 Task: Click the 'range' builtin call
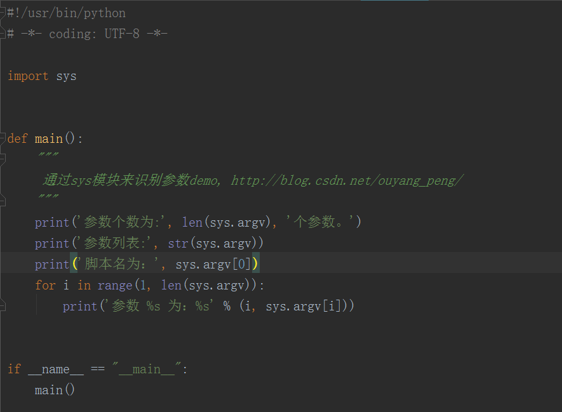(x=115, y=286)
